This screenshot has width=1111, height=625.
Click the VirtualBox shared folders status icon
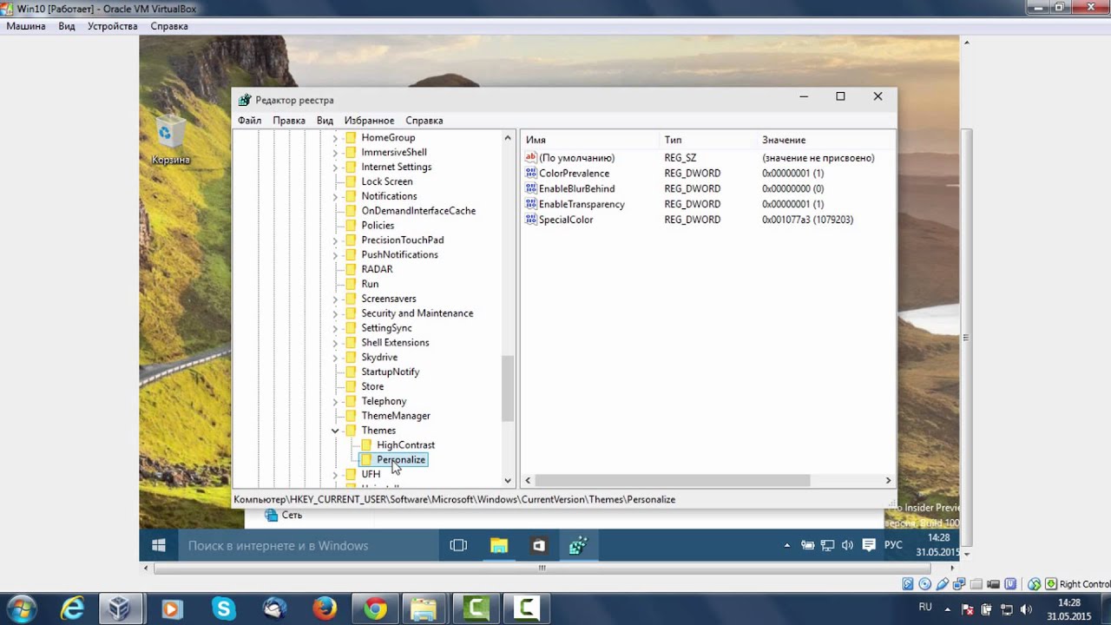(976, 584)
